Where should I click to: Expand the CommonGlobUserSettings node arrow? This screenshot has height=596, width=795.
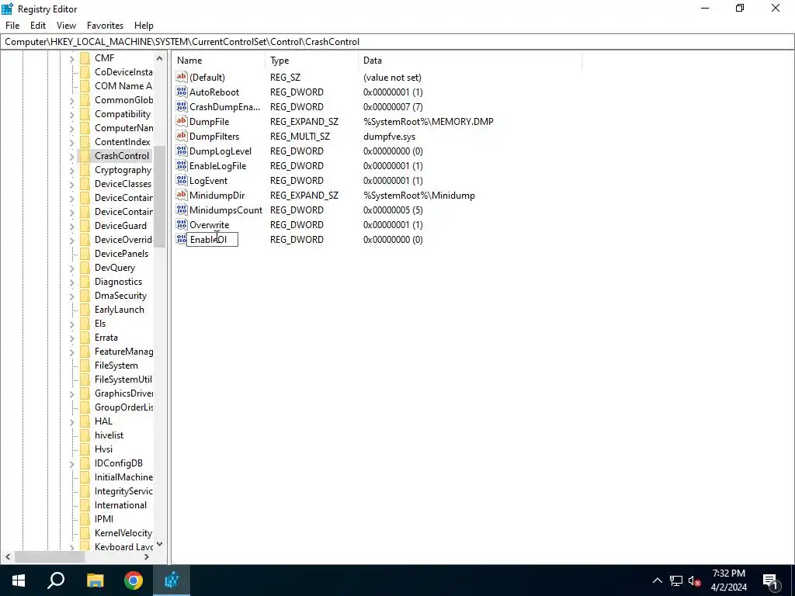pos(71,101)
